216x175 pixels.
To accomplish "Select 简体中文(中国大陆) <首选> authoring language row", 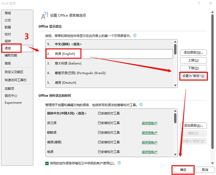I will click(109, 113).
